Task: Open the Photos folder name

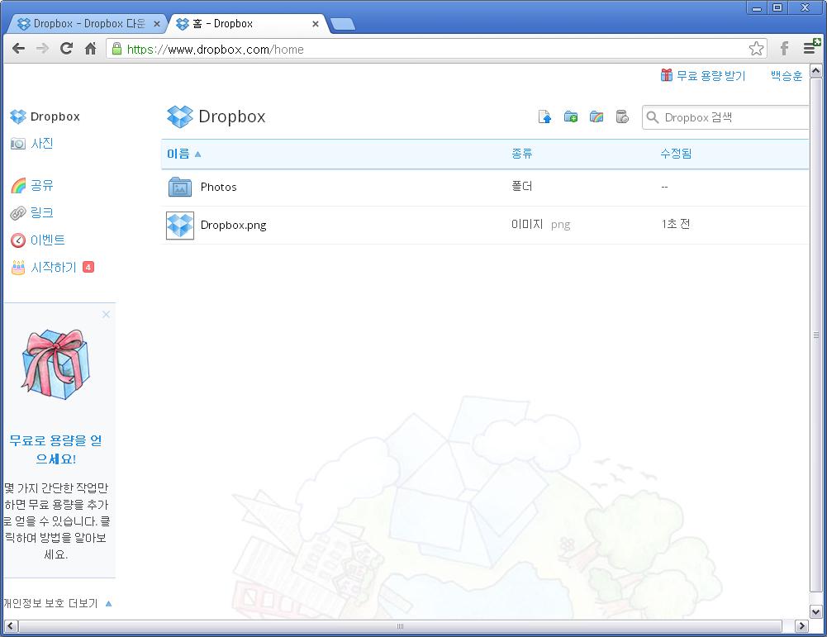Action: coord(218,187)
